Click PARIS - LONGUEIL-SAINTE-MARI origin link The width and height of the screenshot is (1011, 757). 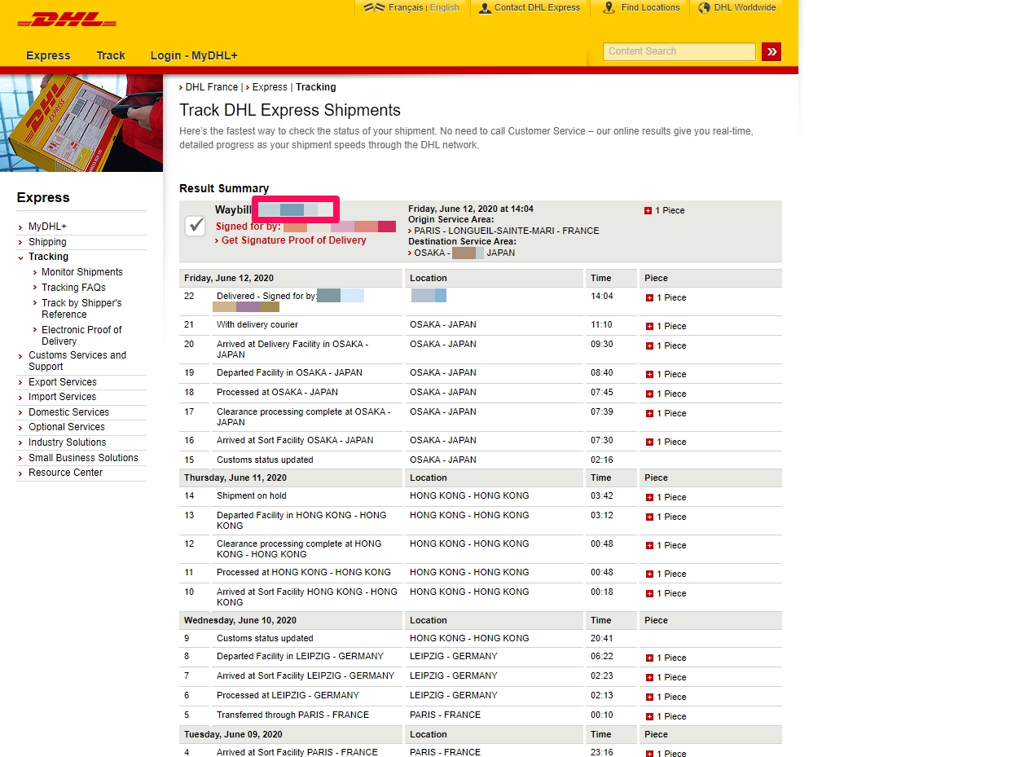(x=507, y=231)
